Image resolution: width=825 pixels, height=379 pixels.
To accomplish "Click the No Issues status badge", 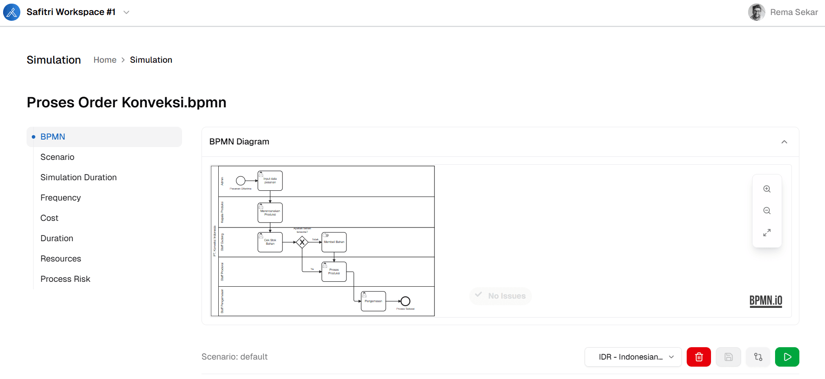I will tap(501, 296).
